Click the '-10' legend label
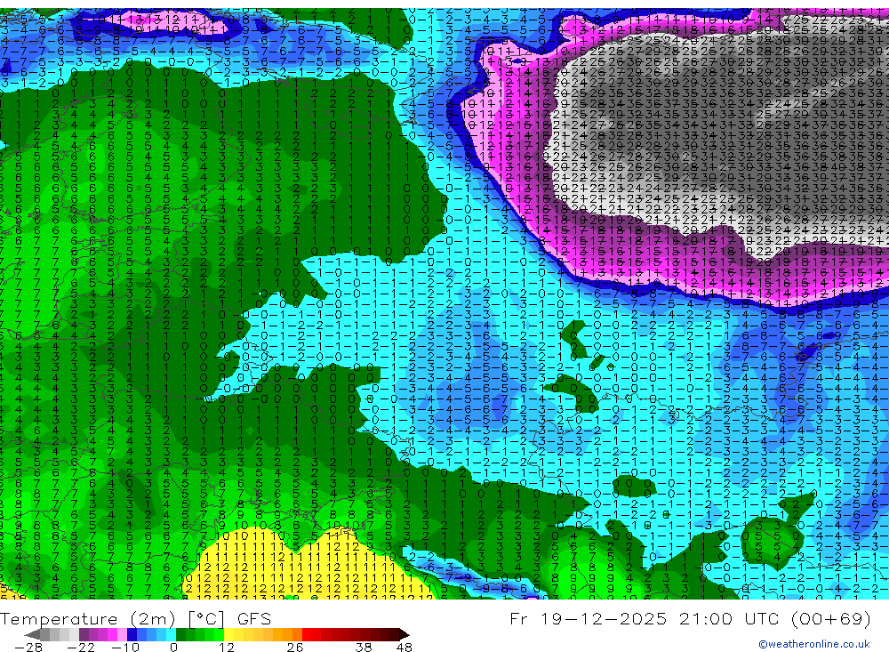Image resolution: width=889 pixels, height=652 pixels. coord(124,647)
